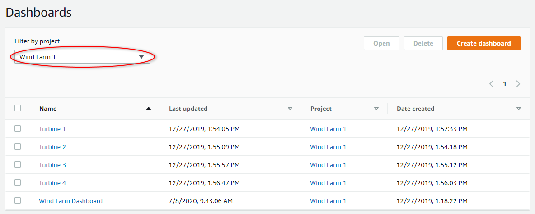Image resolution: width=535 pixels, height=214 pixels.
Task: Sort by Name column ascending arrow
Action: tap(149, 109)
